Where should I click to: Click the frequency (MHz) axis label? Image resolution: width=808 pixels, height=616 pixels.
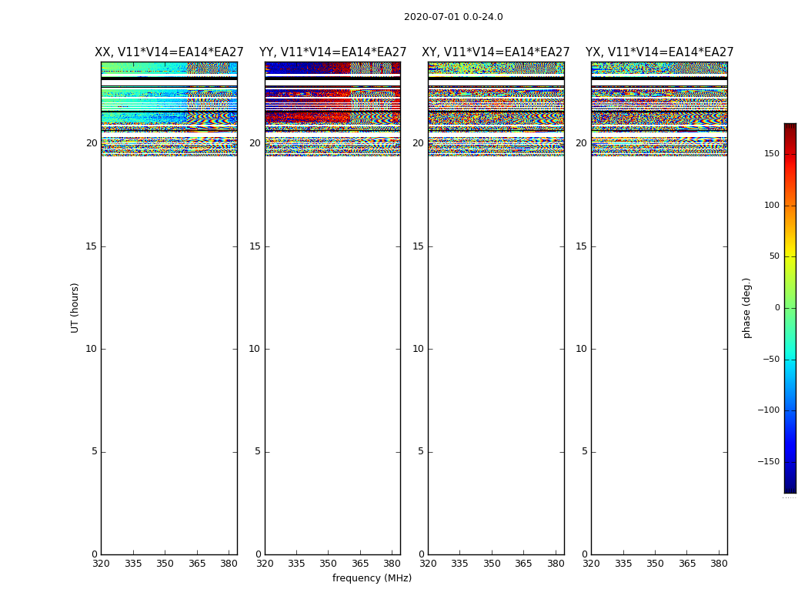[372, 578]
